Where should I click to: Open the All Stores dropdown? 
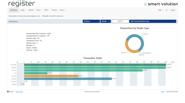(x=91, y=21)
